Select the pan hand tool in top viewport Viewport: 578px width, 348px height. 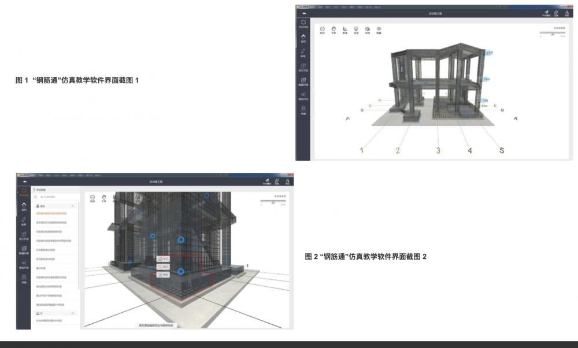(334, 29)
